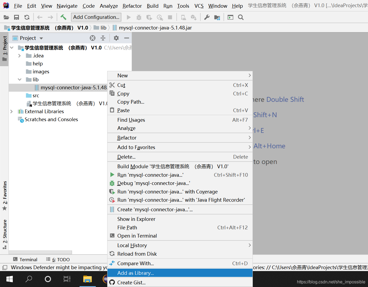Choose Open in Terminal

click(180, 236)
